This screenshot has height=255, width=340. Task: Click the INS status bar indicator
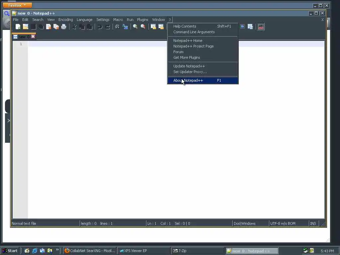313,223
